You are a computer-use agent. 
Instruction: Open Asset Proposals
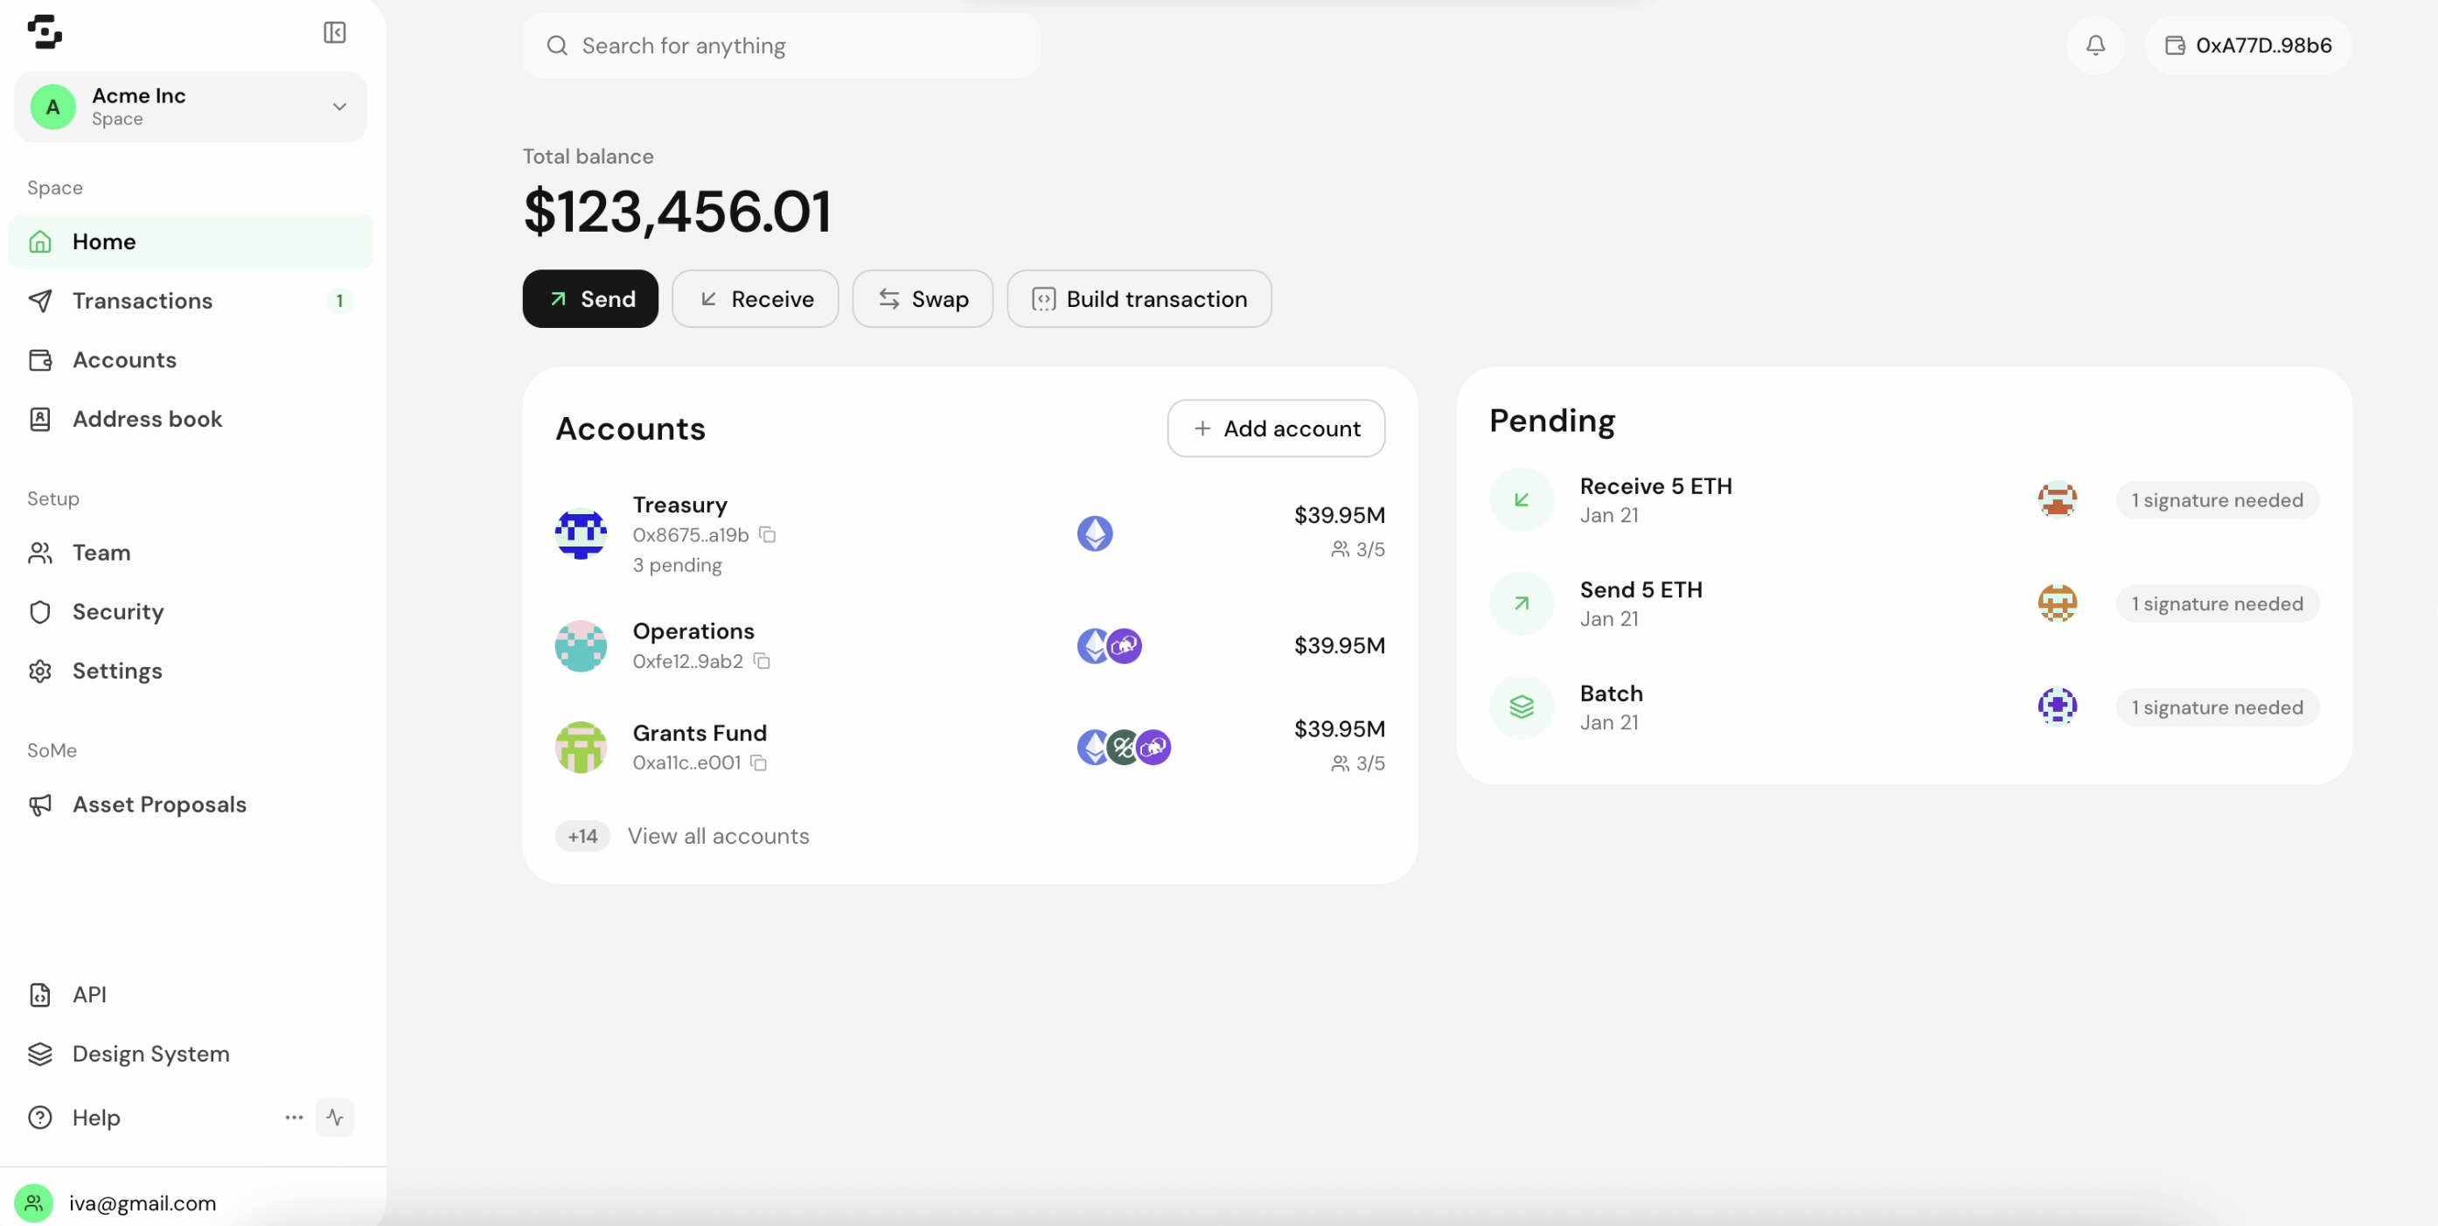(191, 805)
